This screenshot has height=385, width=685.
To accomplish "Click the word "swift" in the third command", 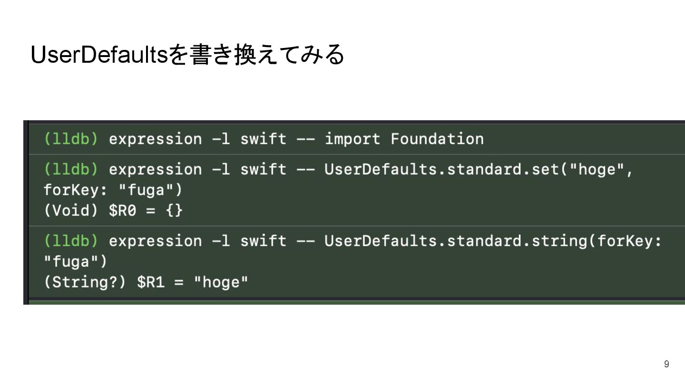I will (x=263, y=241).
